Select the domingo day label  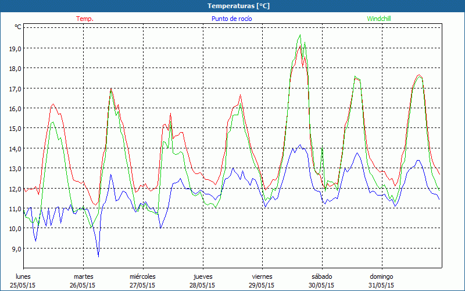pyautogui.click(x=381, y=276)
